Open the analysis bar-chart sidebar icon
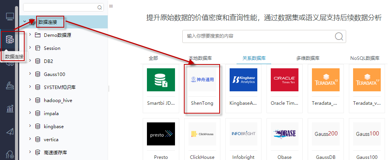The width and height of the screenshot is (390, 160). tap(10, 109)
